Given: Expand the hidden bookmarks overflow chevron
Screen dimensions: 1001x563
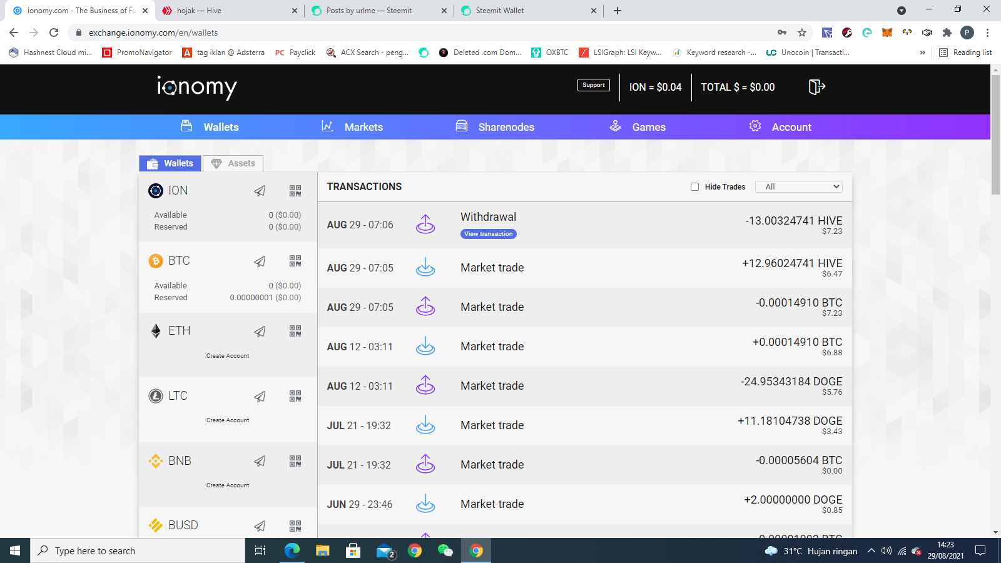Looking at the screenshot, I should [922, 53].
